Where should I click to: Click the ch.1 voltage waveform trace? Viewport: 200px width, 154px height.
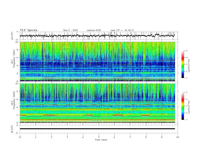coord(97,35)
